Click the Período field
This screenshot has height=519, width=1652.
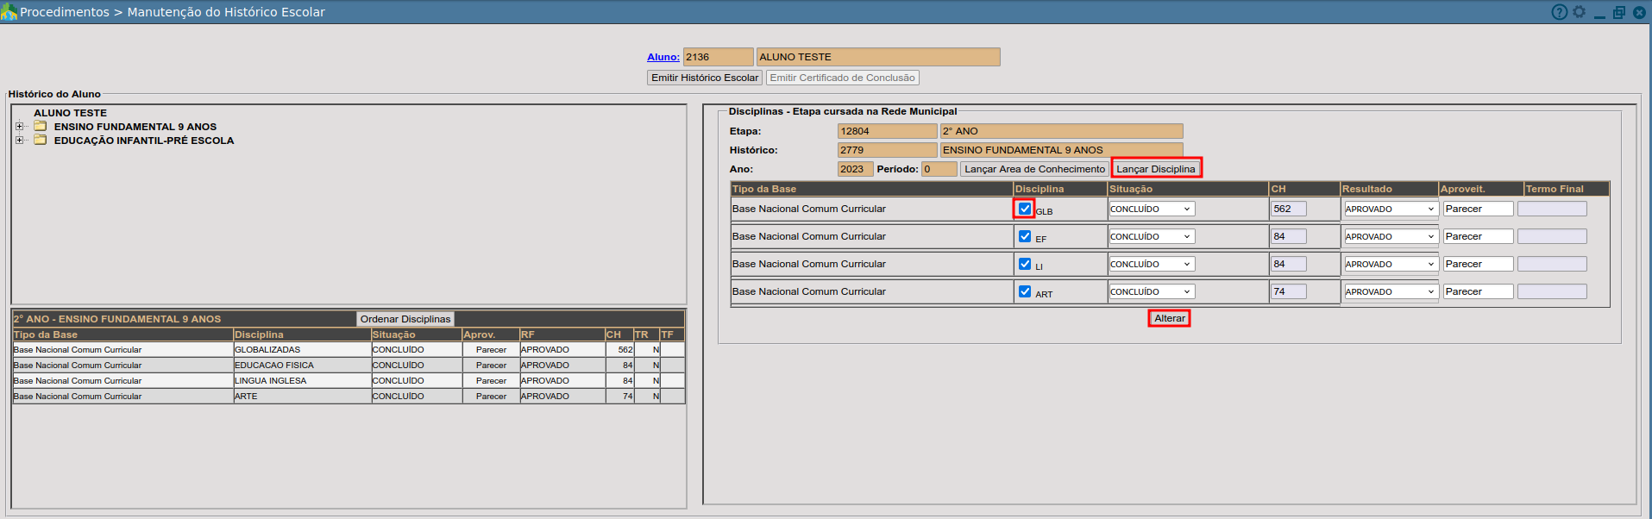(939, 169)
